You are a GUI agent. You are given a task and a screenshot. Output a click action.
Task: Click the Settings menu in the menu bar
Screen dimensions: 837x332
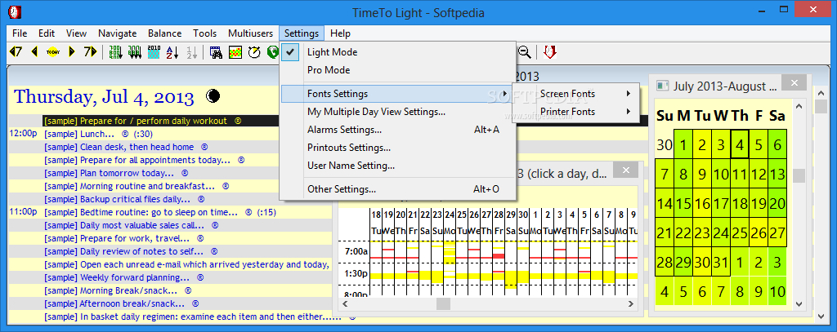302,33
